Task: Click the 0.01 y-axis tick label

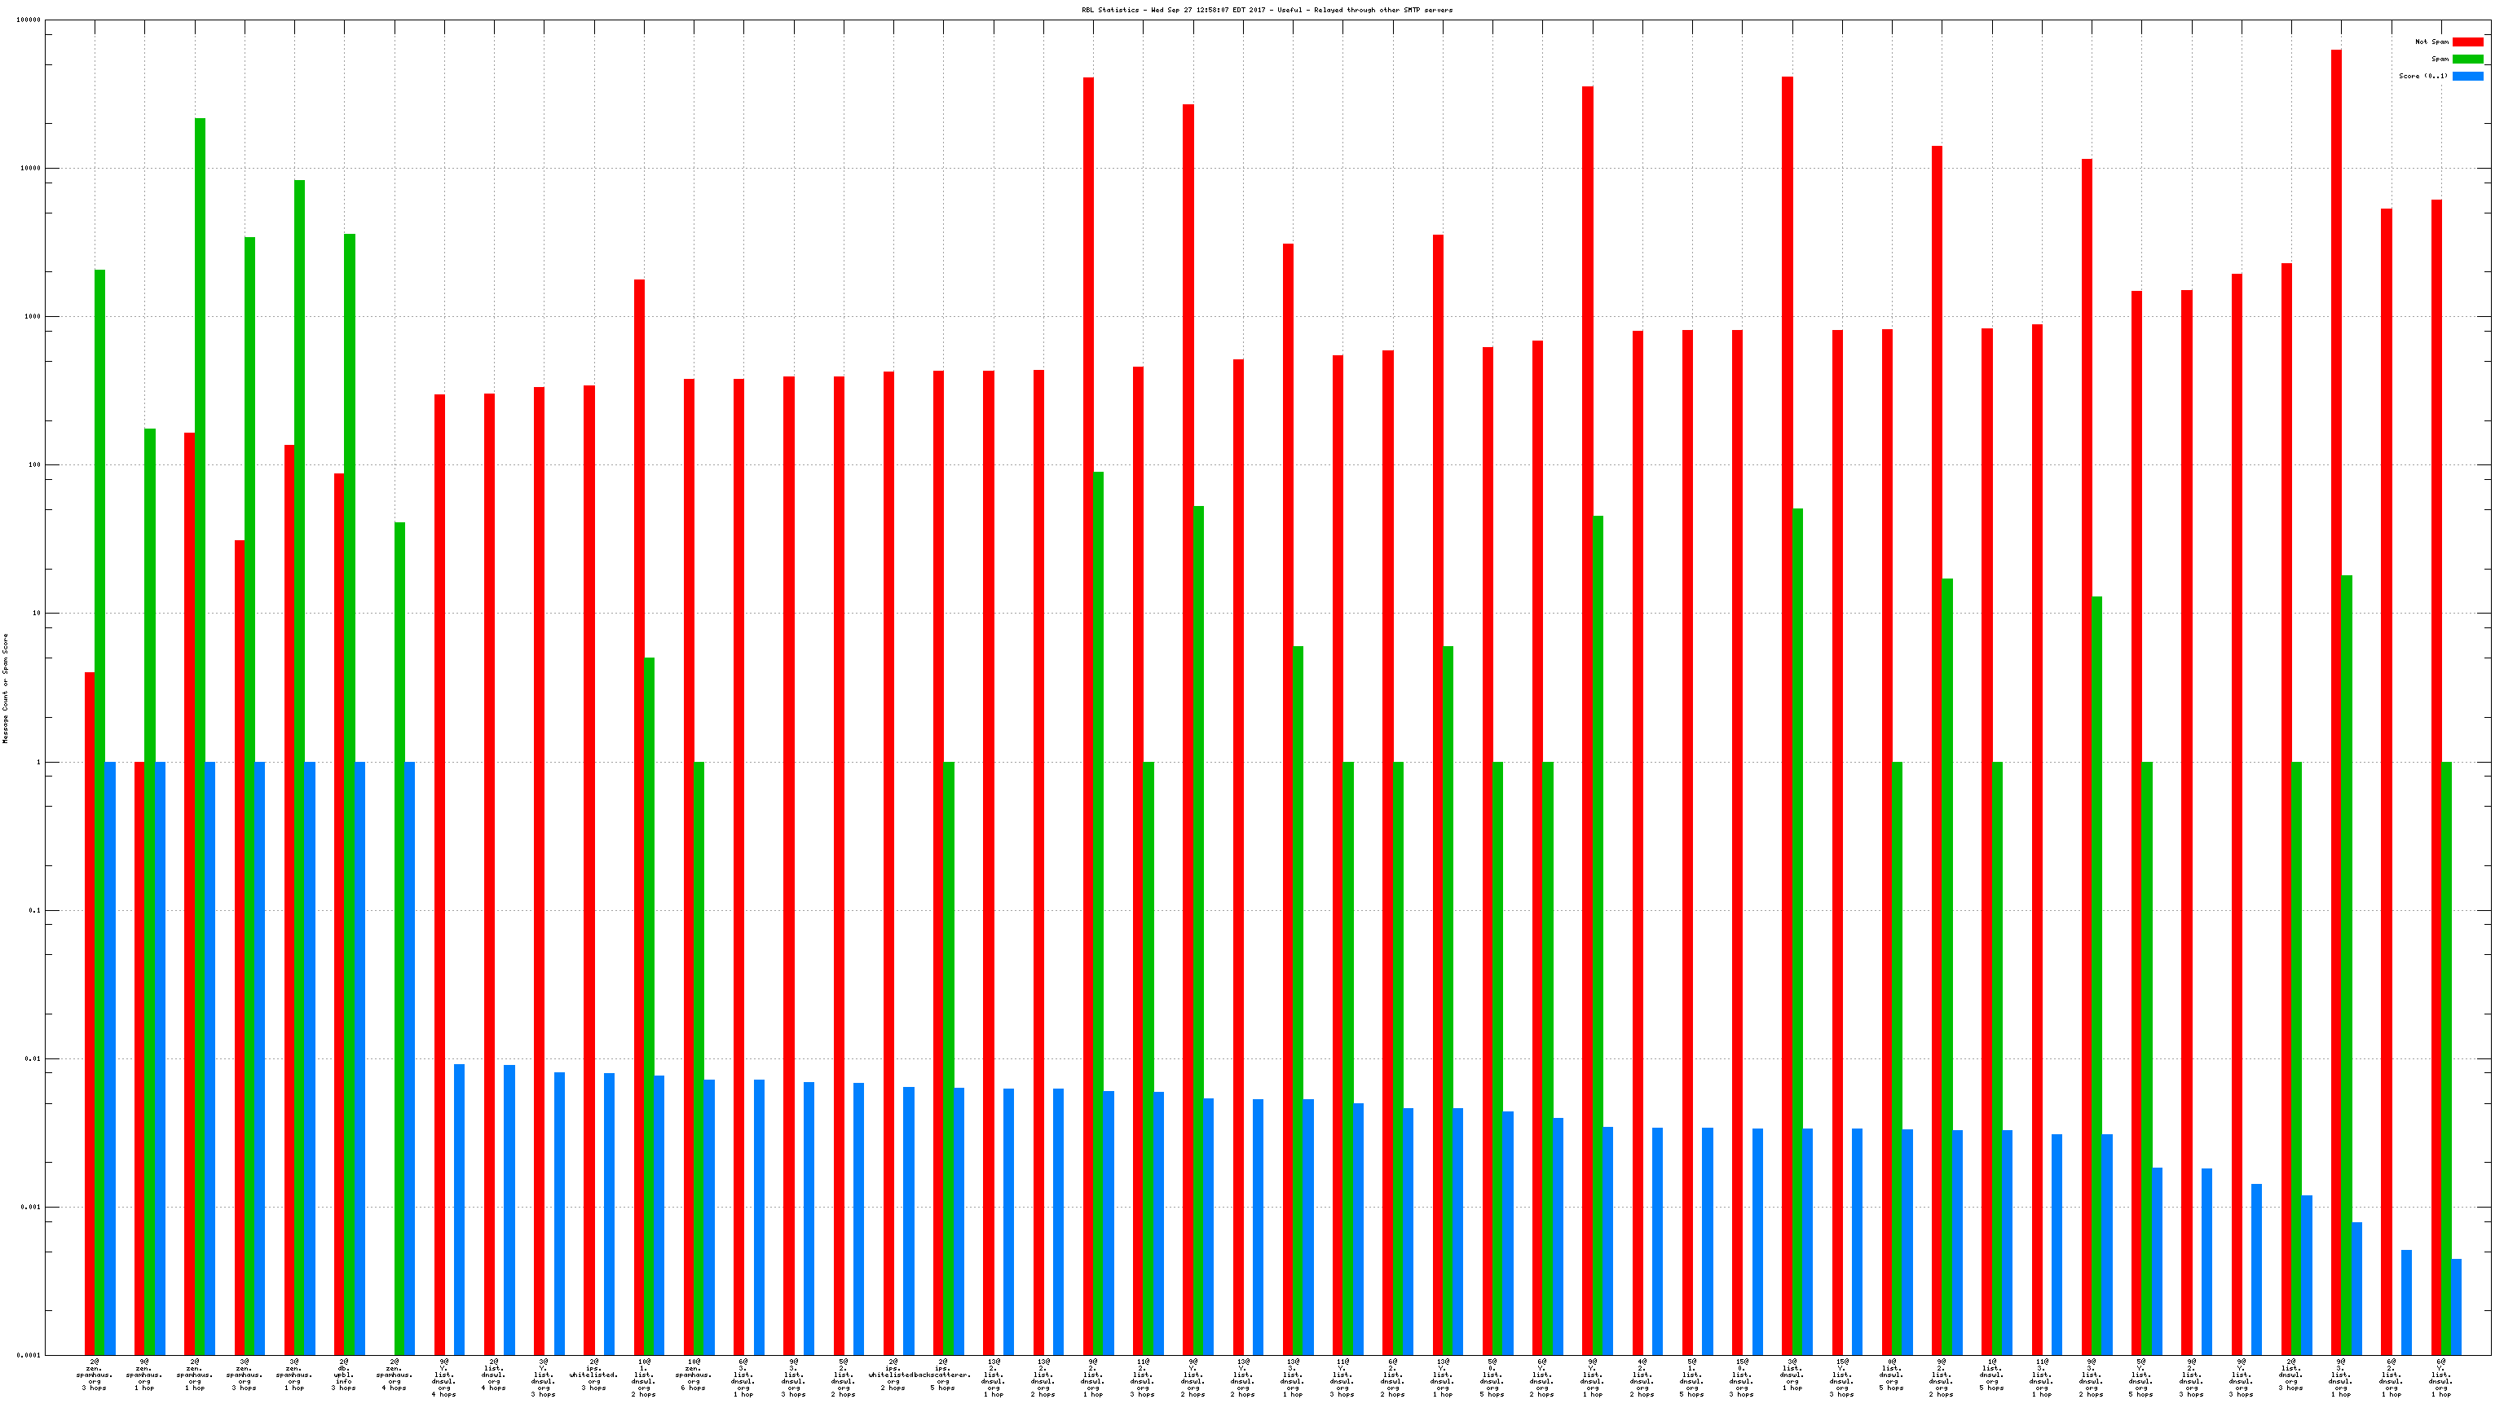Action: pos(32,1058)
